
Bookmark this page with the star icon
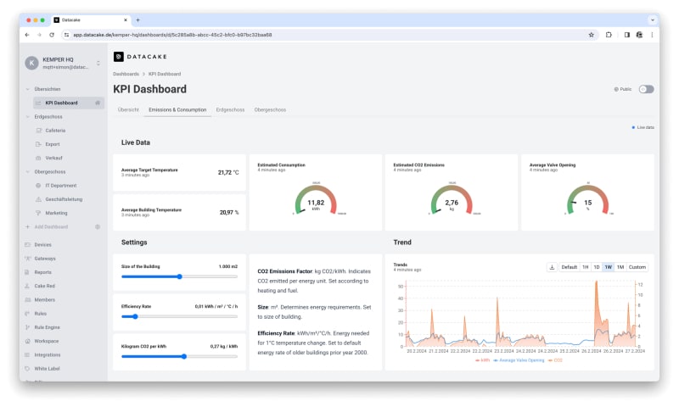click(591, 35)
